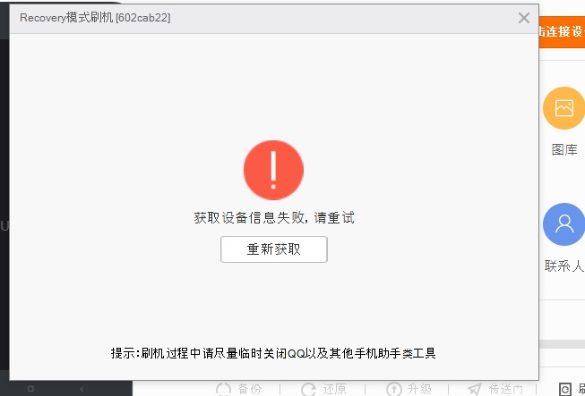
Task: Click the red exclamation warning icon
Action: click(x=273, y=170)
